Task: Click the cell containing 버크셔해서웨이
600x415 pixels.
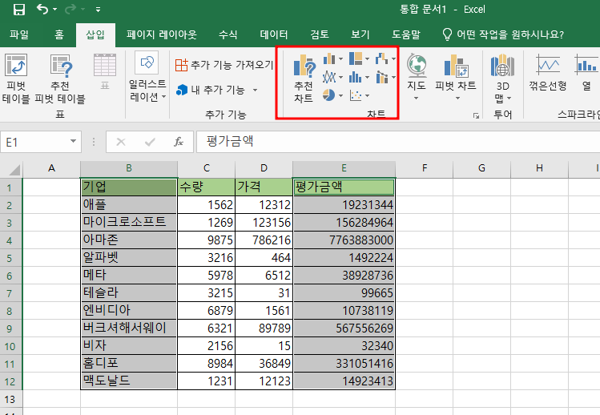Action: tap(129, 328)
